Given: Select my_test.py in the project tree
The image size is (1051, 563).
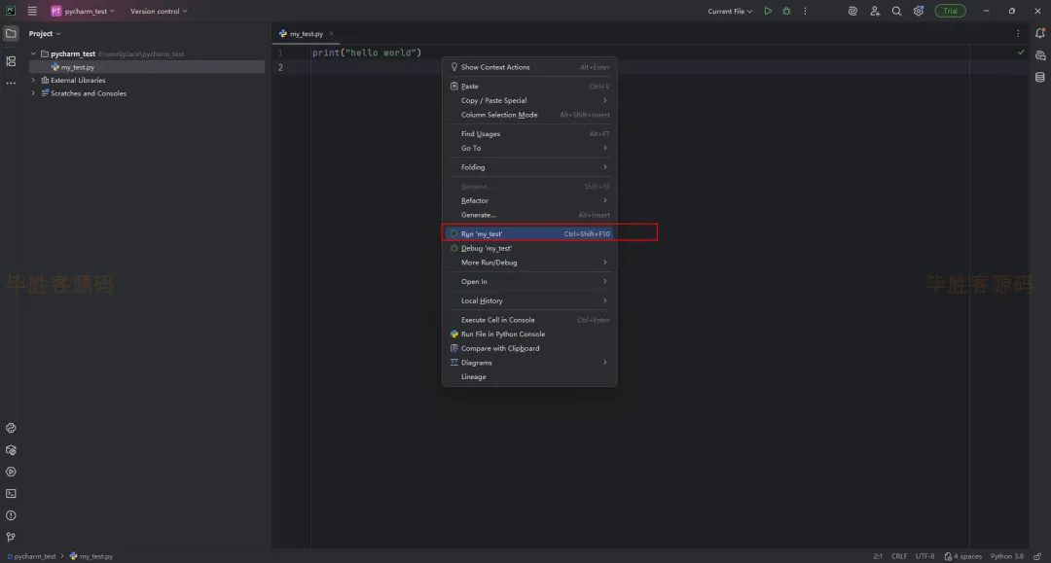Looking at the screenshot, I should click(77, 67).
